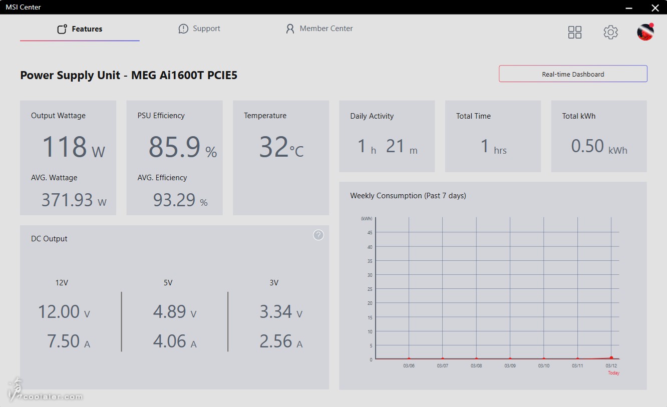Click the Total Time 1 hrs value
The image size is (667, 407).
[493, 147]
